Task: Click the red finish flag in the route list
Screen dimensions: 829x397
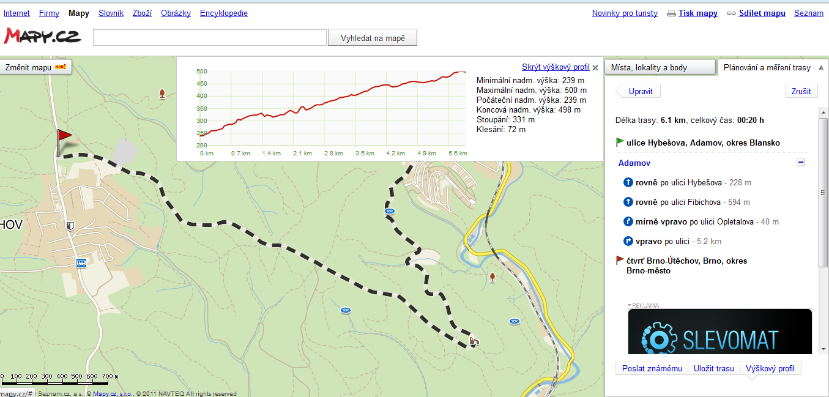Action: click(x=620, y=261)
